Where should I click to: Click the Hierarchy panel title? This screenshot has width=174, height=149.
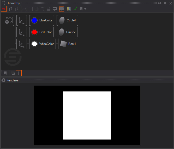13,3
